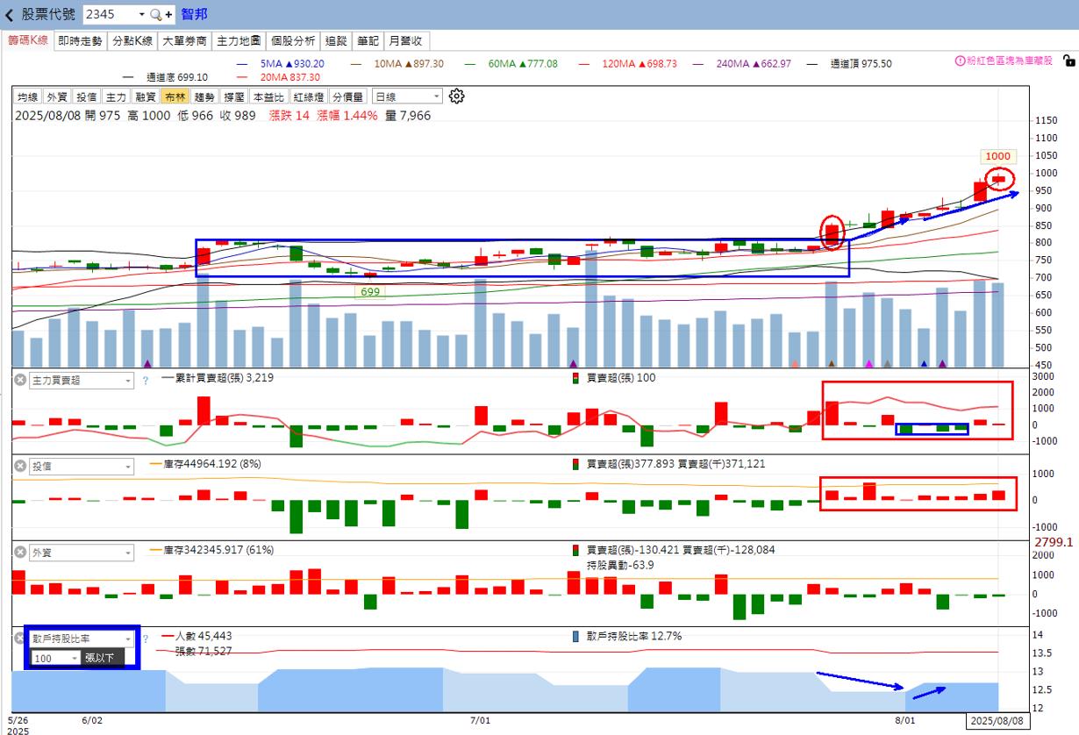The height and width of the screenshot is (735, 1079).
Task: Click the 分價量 button
Action: click(347, 97)
